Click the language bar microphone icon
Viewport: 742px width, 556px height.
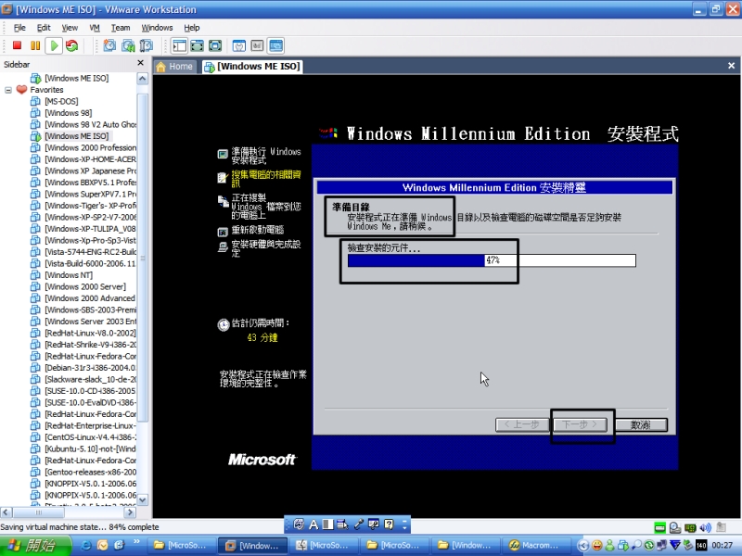coord(359,524)
